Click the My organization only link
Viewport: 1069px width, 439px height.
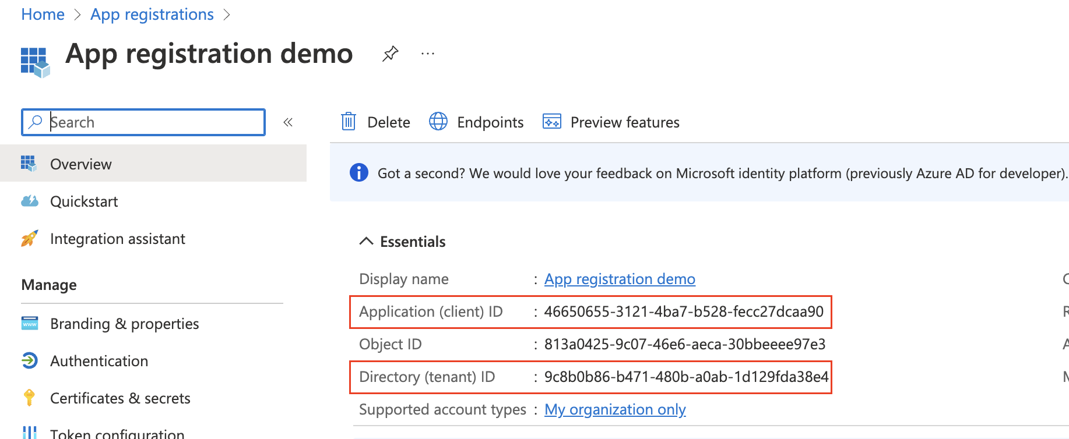click(x=615, y=409)
